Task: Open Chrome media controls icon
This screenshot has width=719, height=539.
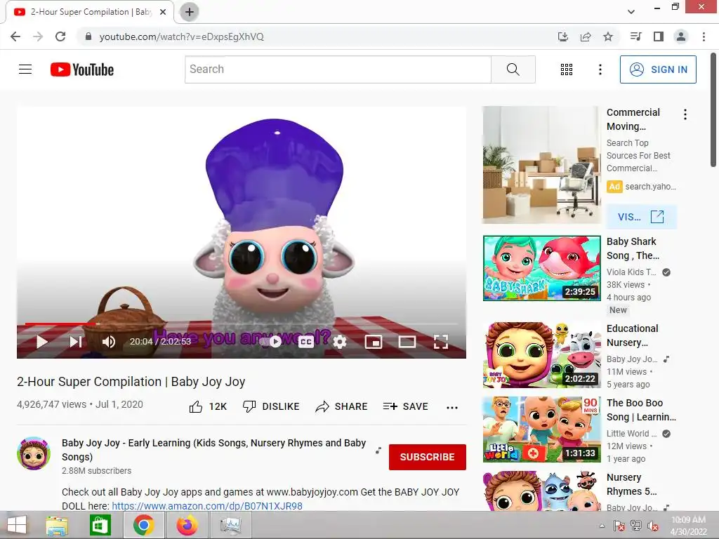Action: [x=636, y=36]
